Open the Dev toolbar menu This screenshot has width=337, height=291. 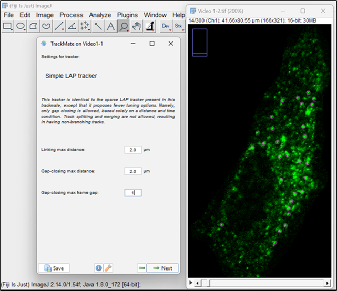pos(166,26)
